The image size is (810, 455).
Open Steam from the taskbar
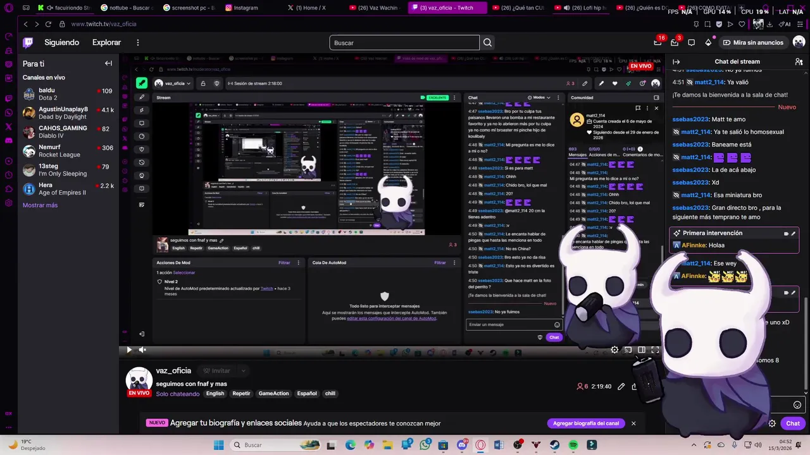tap(554, 445)
